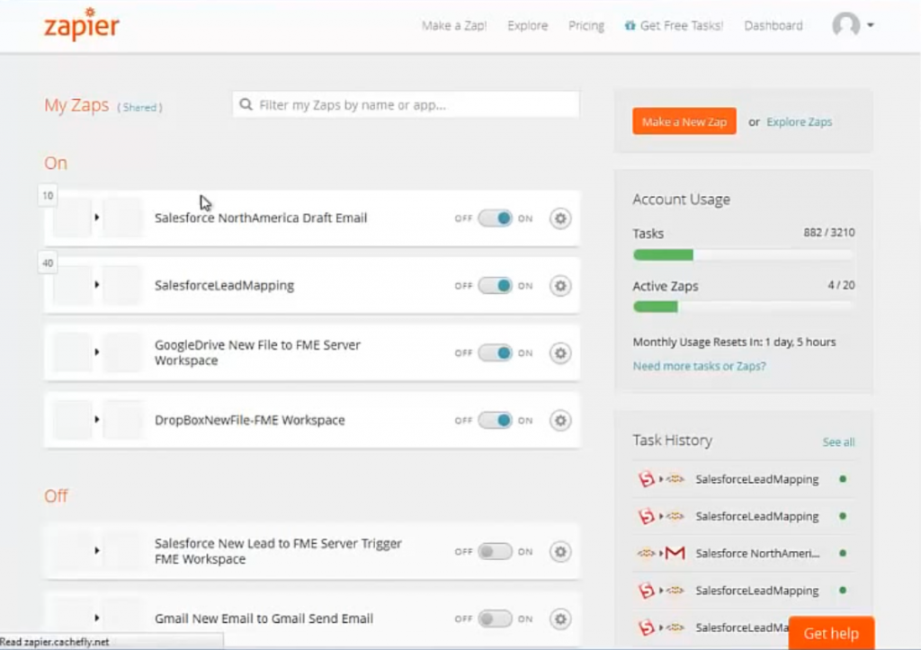Click the 40 task count badge
This screenshot has width=921, height=650.
tap(48, 263)
